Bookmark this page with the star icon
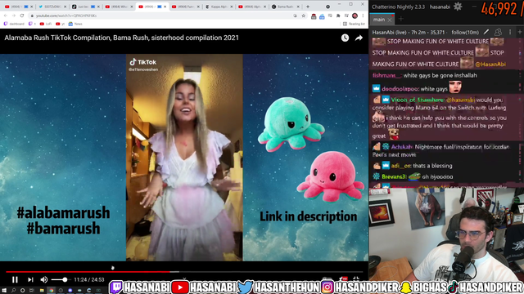524x294 pixels. (x=304, y=16)
